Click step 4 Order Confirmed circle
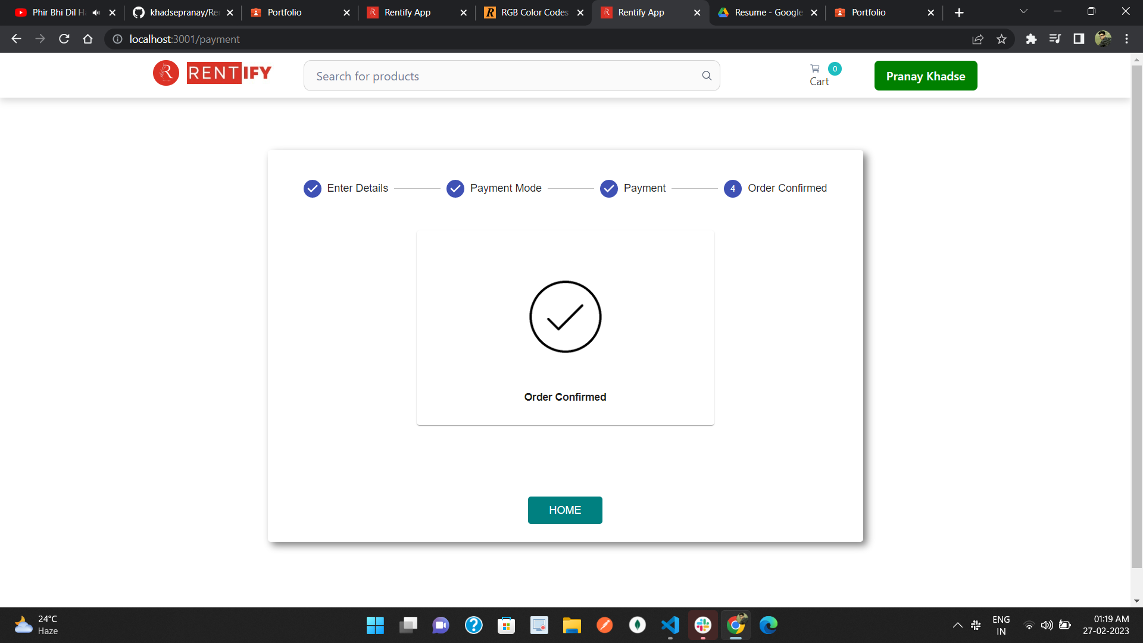The image size is (1143, 643). click(733, 189)
